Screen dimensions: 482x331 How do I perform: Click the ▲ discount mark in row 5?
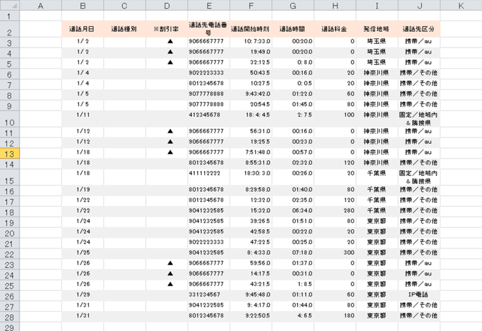170,62
